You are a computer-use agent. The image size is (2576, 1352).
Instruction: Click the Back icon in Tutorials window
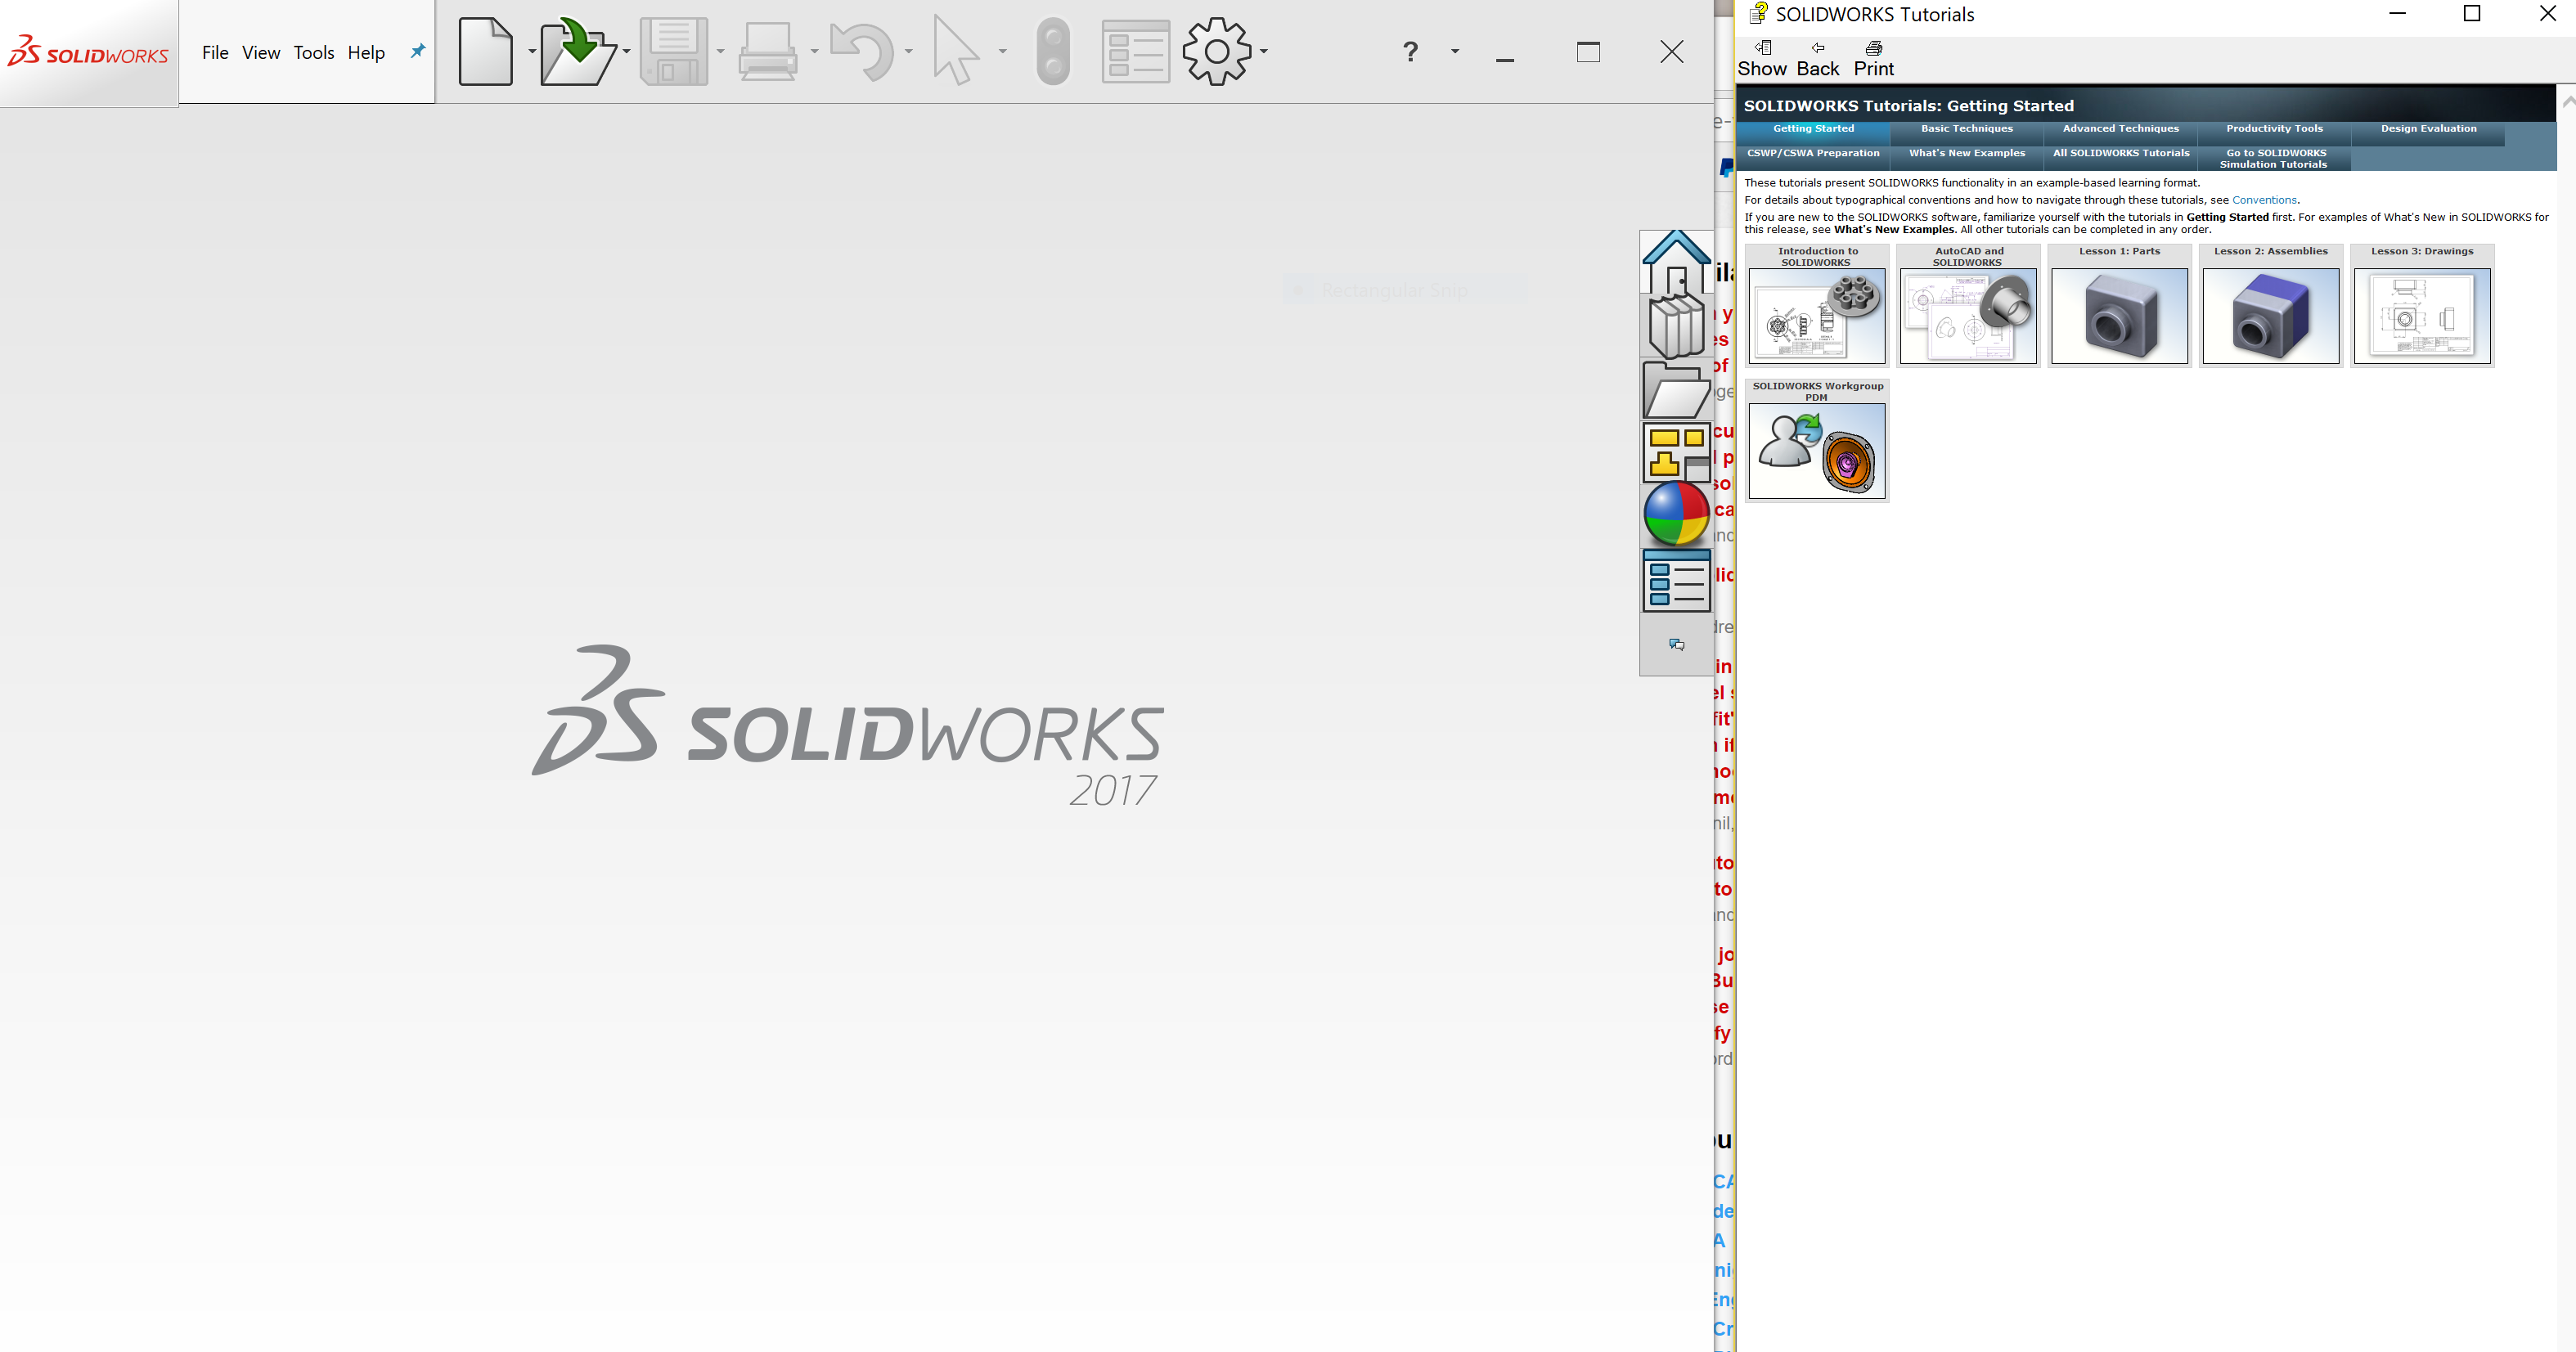coord(1817,59)
